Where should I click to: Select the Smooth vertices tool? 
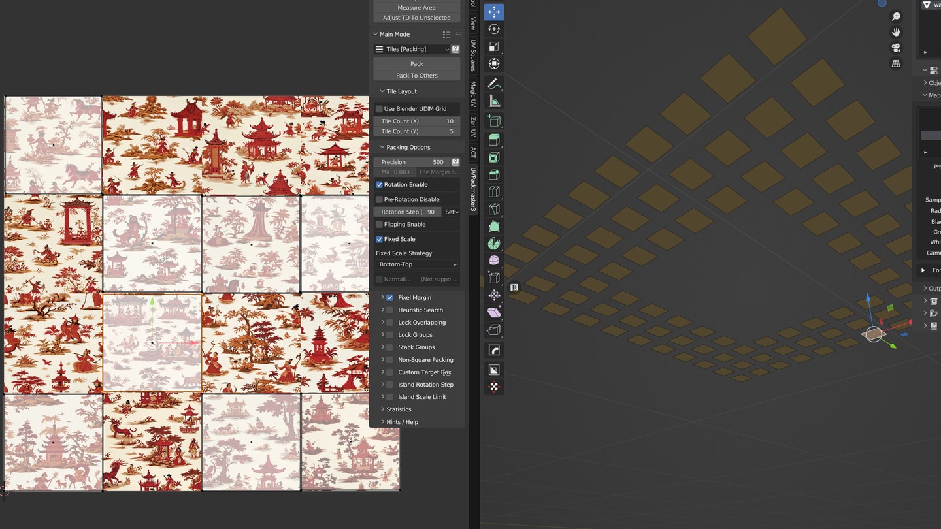pyautogui.click(x=494, y=261)
